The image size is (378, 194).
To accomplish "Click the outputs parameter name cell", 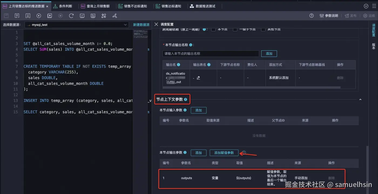I will 187,178.
